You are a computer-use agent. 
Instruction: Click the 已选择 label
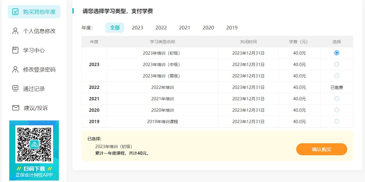(95, 139)
